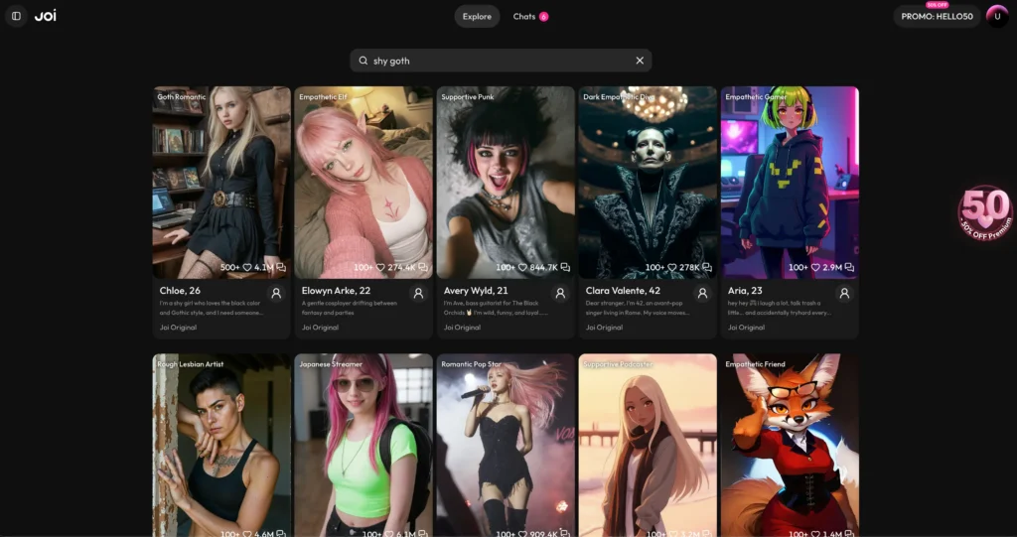Click the Dark Empathetic Diva tag
The image size is (1017, 537).
[619, 96]
